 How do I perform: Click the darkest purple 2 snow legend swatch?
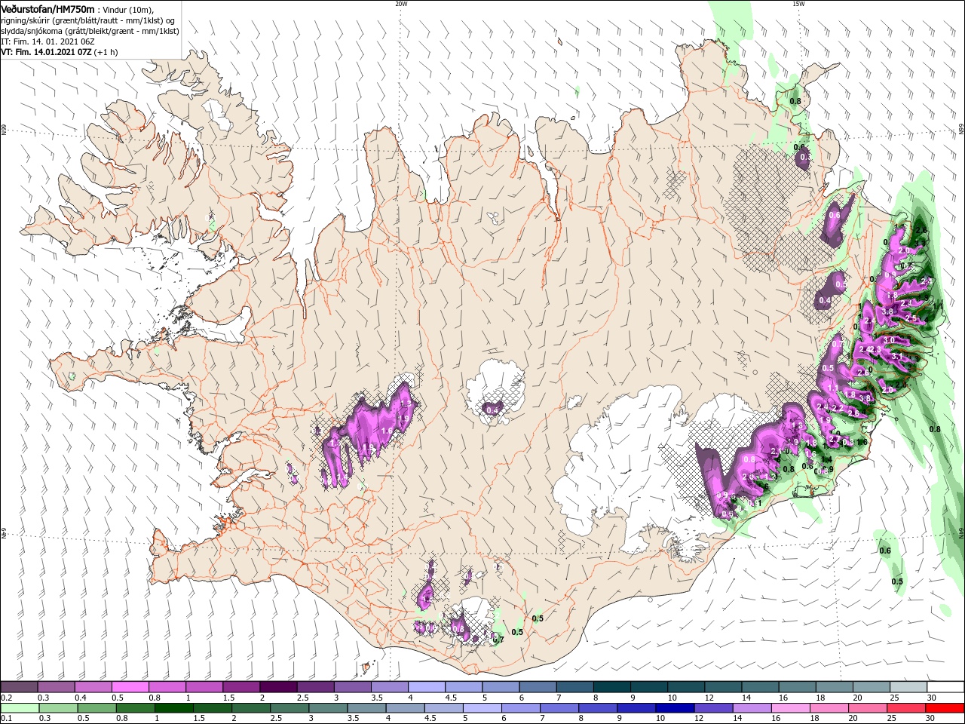[x=277, y=687]
